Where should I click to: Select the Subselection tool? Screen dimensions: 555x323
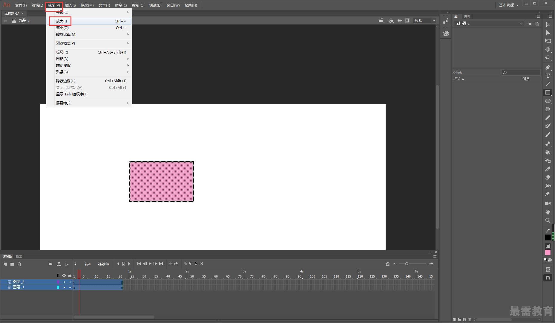[x=548, y=33]
